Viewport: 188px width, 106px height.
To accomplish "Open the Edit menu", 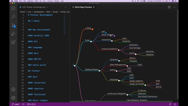I will click(25, 1).
